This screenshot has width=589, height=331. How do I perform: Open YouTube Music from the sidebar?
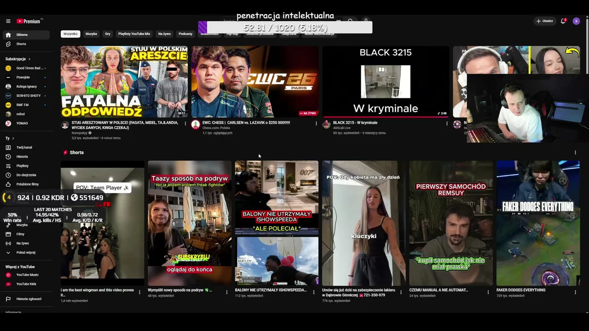click(26, 275)
